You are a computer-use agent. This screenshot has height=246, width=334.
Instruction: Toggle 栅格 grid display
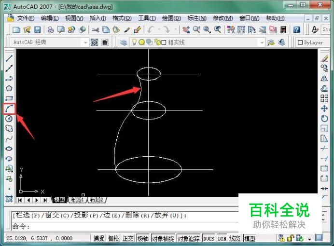point(113,238)
